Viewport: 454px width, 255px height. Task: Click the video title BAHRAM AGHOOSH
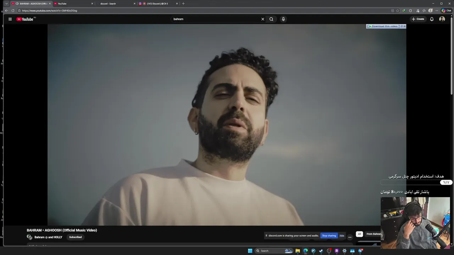coord(62,230)
